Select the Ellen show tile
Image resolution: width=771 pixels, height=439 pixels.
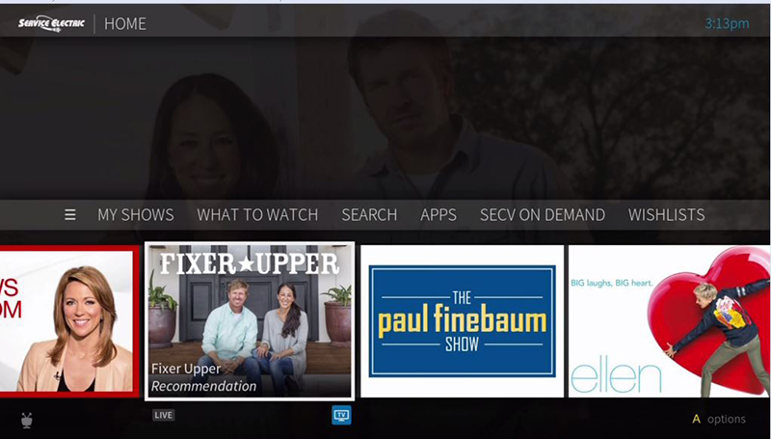(x=670, y=321)
